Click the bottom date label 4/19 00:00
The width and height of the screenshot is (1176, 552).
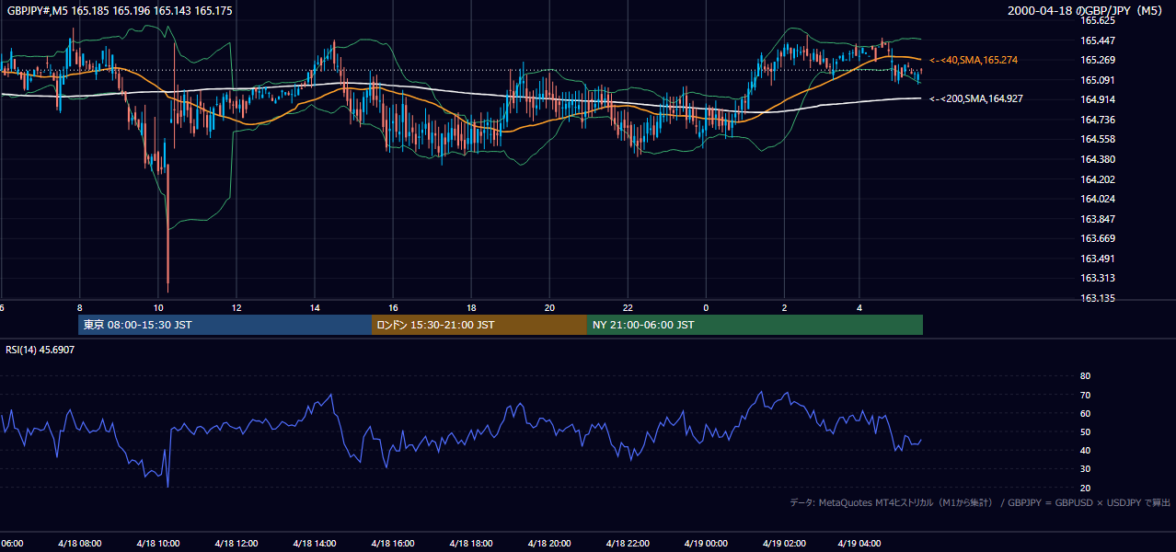706,545
